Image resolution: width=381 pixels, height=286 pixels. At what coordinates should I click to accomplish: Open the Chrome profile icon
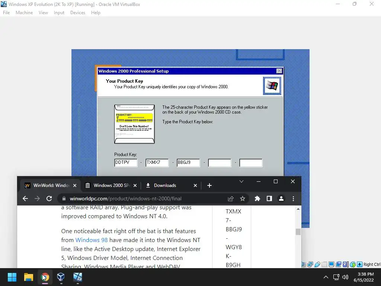pos(281,199)
